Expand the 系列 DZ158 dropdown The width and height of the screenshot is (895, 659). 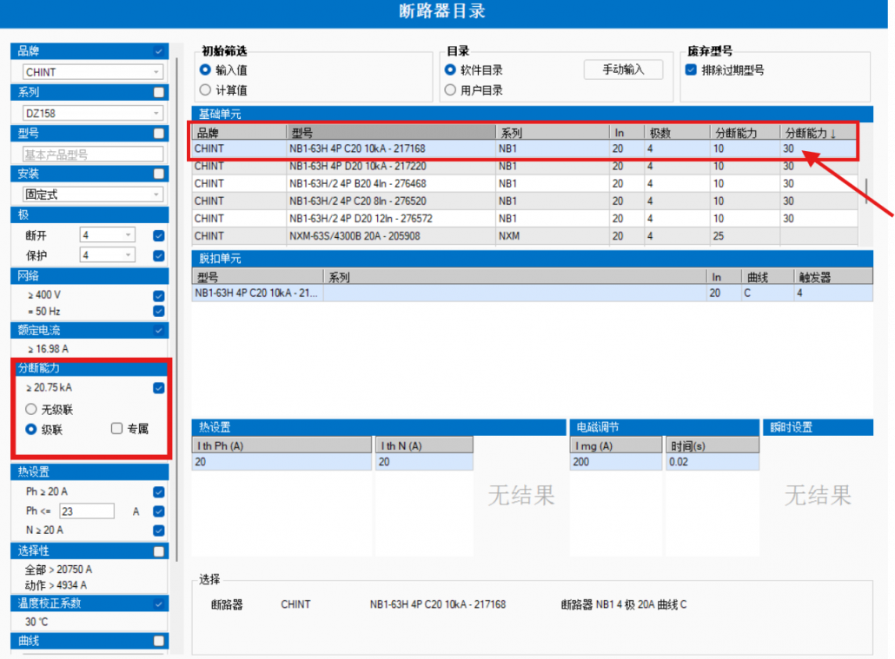pos(93,113)
